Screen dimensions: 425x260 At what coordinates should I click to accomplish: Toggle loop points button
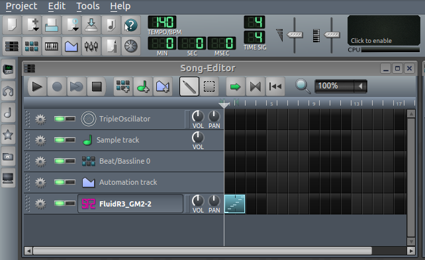tap(256, 86)
